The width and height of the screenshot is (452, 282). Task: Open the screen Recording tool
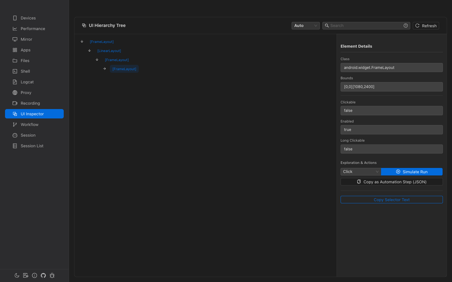15,103
